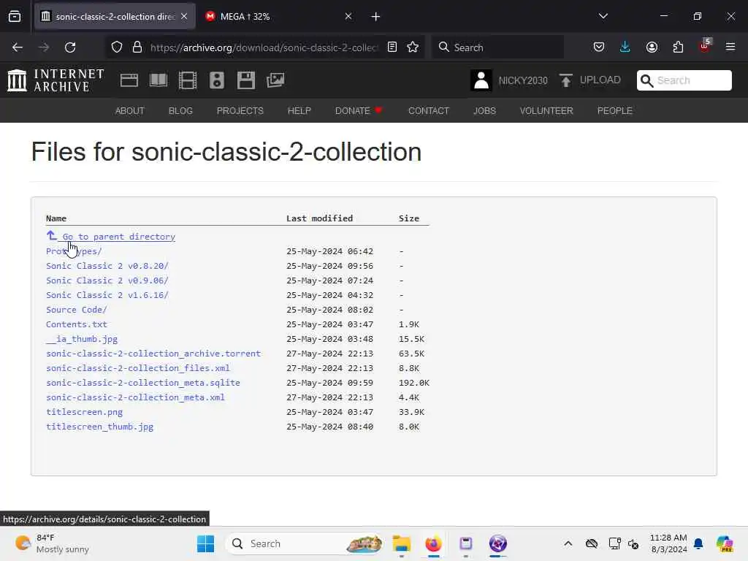
Task: Open Internet Archive software floppy icon
Action: pos(246,80)
